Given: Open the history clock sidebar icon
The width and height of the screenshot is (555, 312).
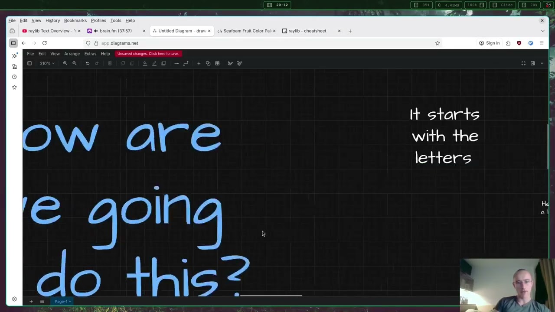Looking at the screenshot, I should click(x=14, y=77).
